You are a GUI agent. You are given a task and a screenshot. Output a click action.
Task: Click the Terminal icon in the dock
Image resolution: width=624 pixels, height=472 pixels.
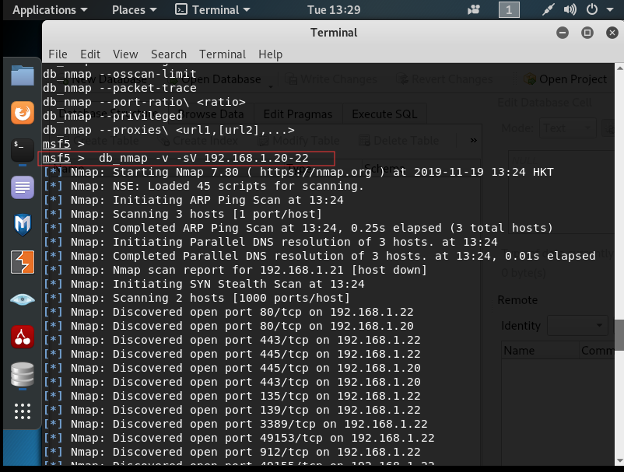[x=23, y=149]
